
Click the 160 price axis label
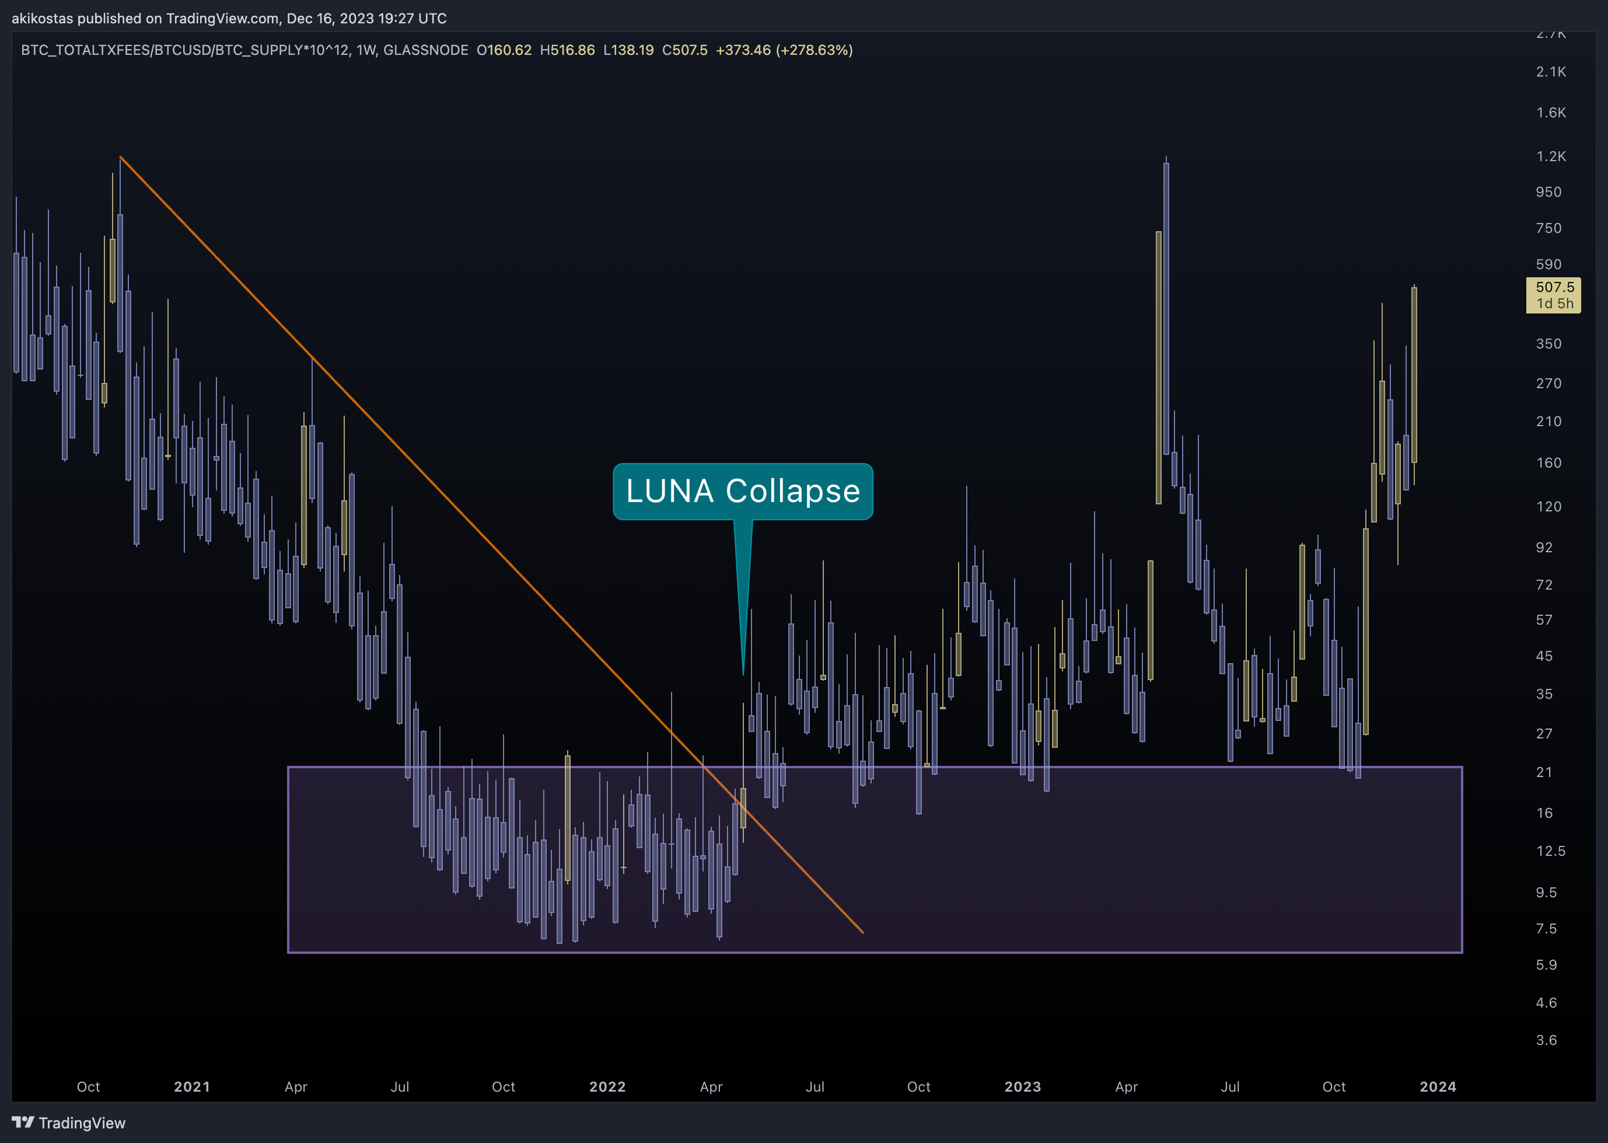click(1549, 463)
